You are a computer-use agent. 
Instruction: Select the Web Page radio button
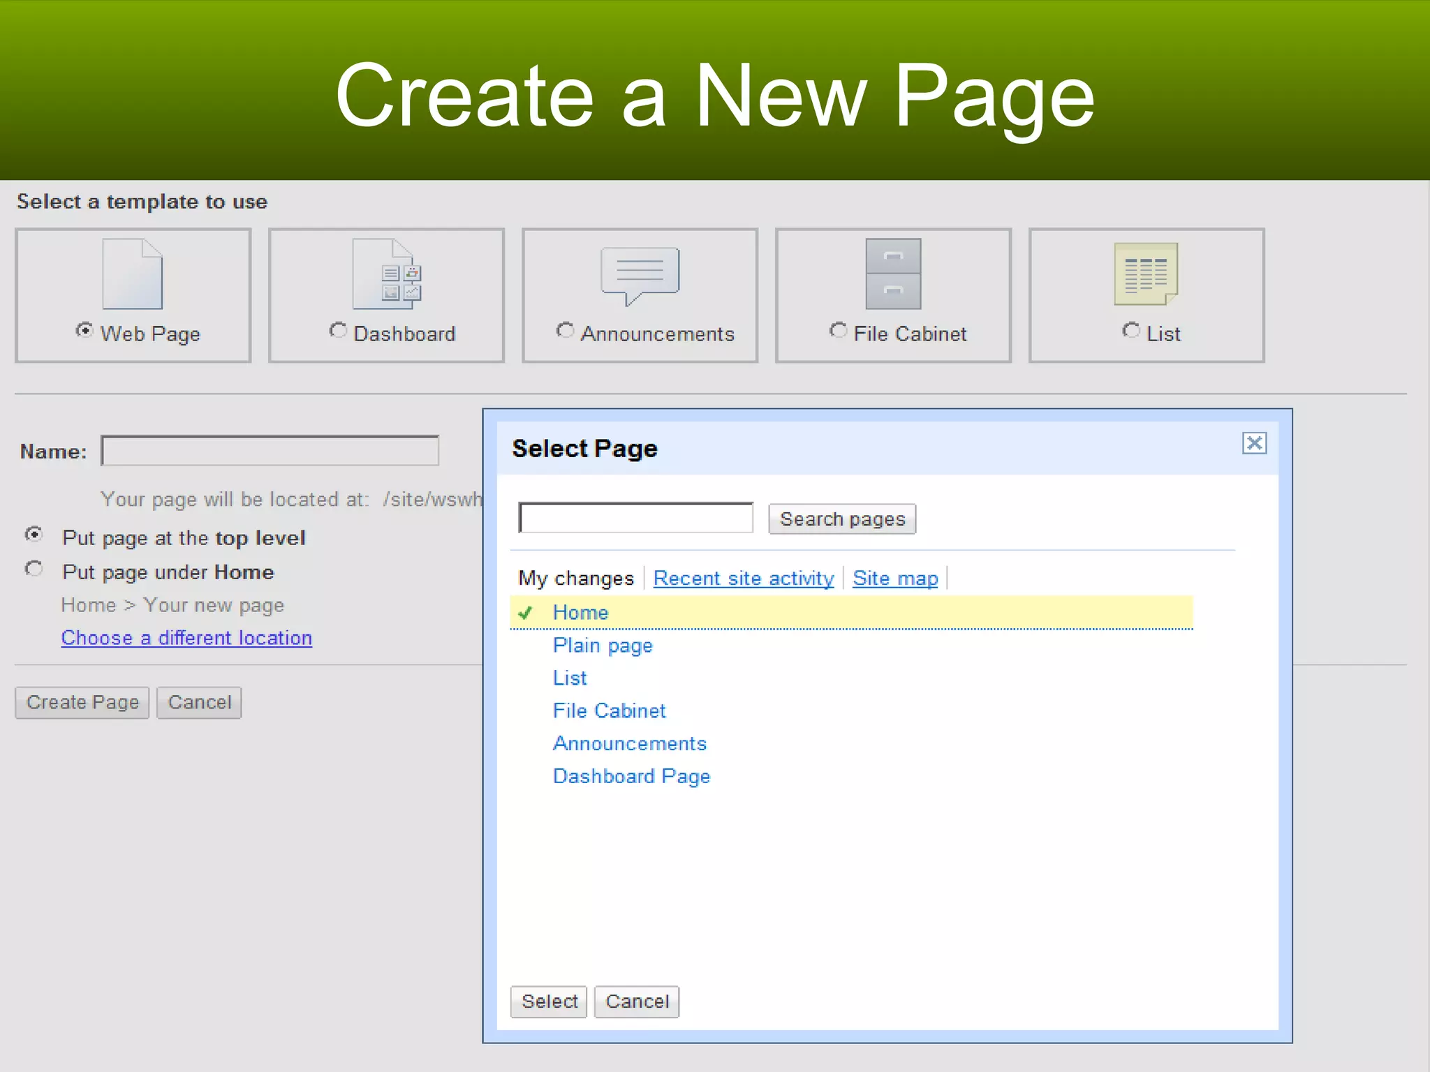pos(84,330)
